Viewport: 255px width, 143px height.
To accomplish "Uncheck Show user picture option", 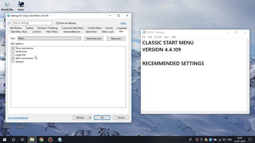I will (13, 48).
